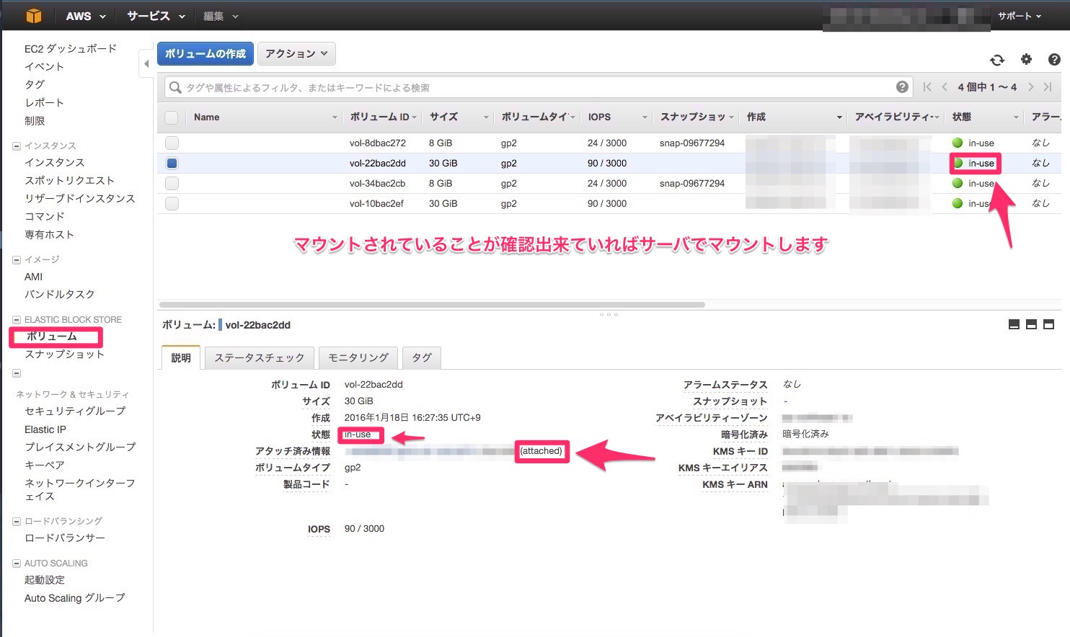The height and width of the screenshot is (637, 1070).
Task: Refresh the volume list
Action: tap(997, 60)
